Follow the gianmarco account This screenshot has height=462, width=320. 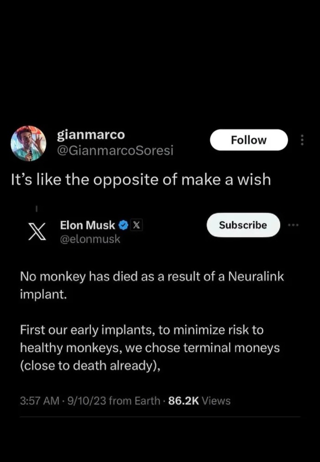(x=249, y=140)
